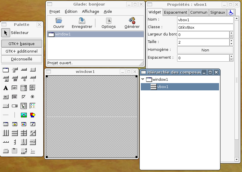The width and height of the screenshot is (242, 172).
Task: Select the Icon View widget icon
Action: coord(33,106)
